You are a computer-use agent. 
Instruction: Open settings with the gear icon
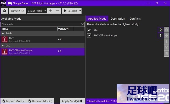(5, 11)
